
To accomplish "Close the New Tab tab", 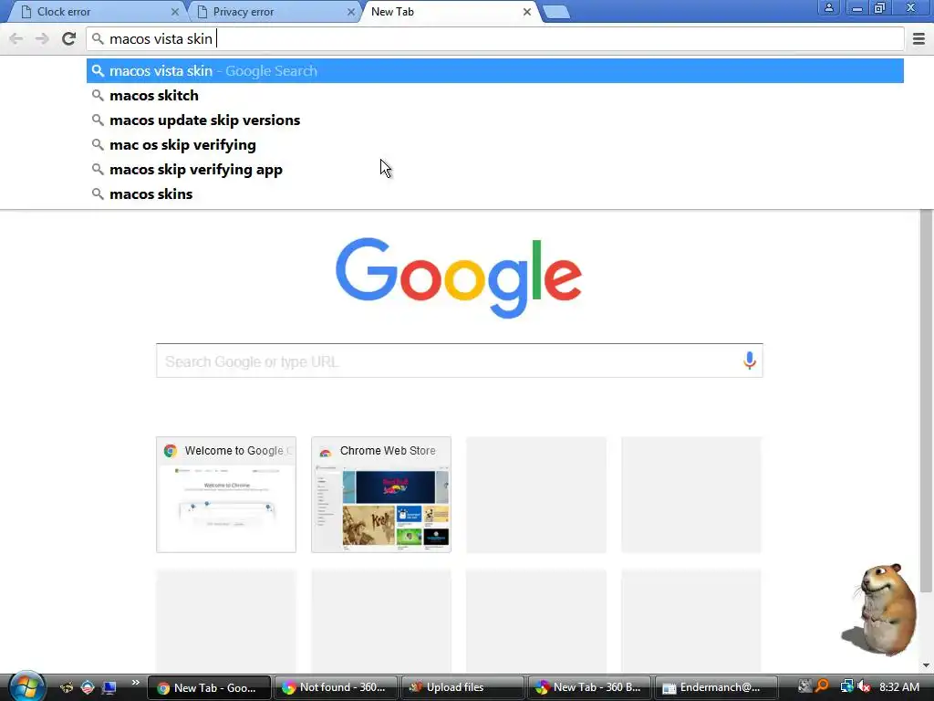I will pyautogui.click(x=526, y=12).
